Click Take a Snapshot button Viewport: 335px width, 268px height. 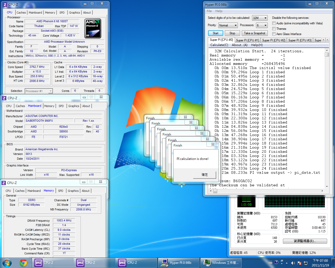pyautogui.click(x=255, y=33)
